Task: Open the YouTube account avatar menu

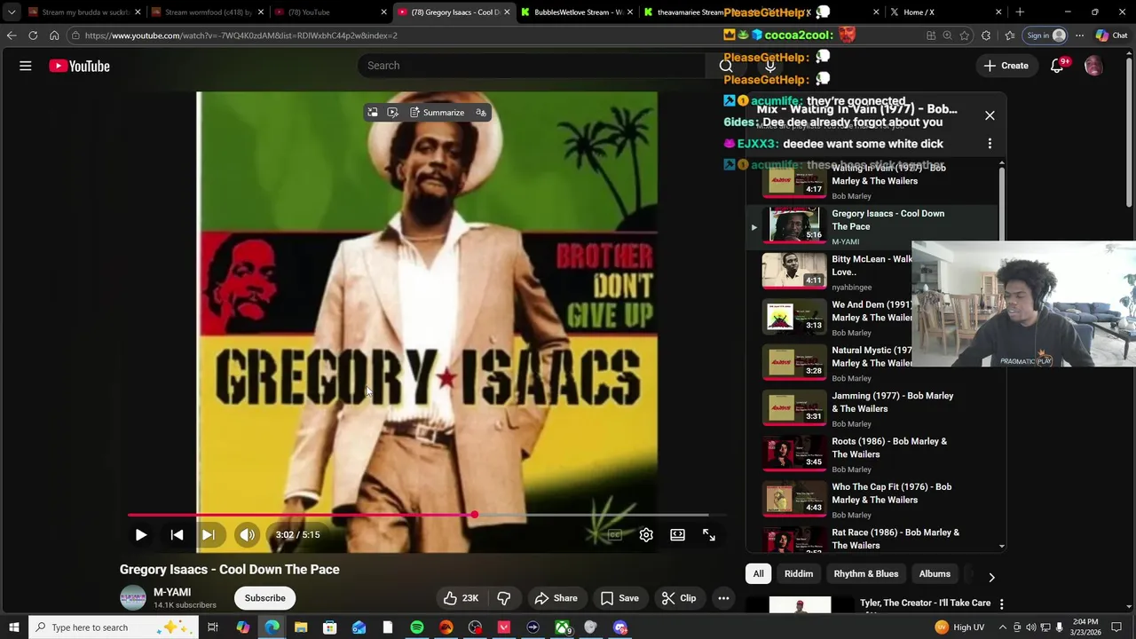Action: [1093, 66]
